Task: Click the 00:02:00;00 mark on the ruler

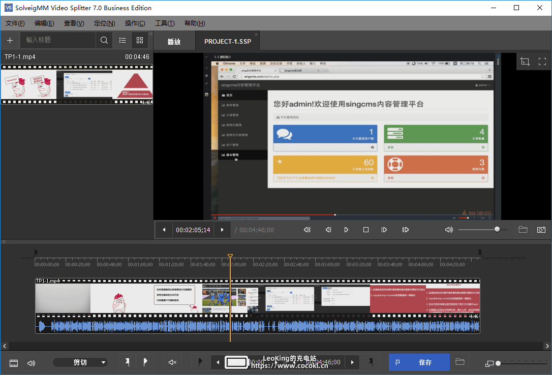Action: tap(234, 265)
